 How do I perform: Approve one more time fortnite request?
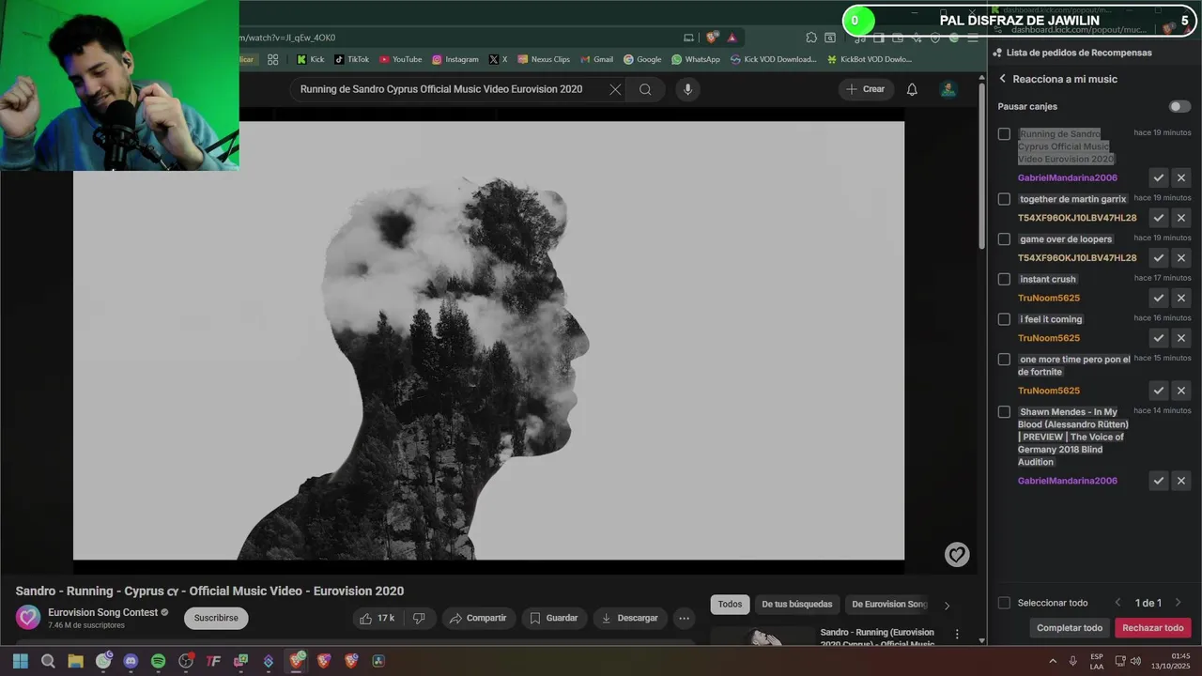[1159, 391]
